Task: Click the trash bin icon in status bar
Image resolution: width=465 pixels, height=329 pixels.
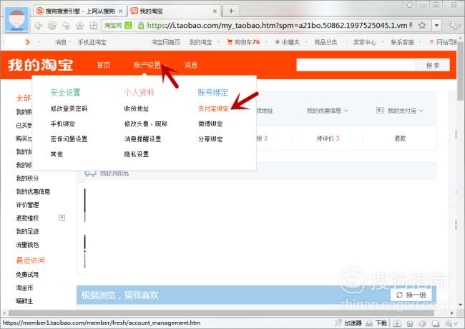Action: pos(410,323)
